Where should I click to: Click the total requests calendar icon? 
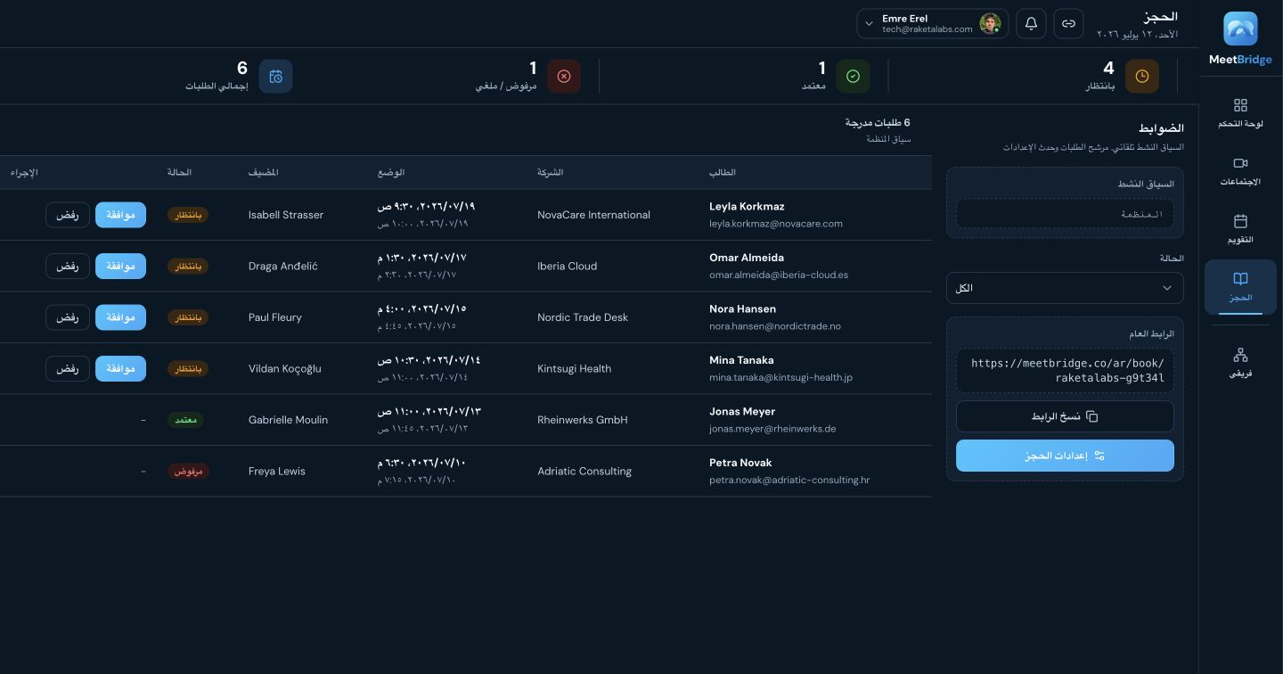pyautogui.click(x=275, y=77)
